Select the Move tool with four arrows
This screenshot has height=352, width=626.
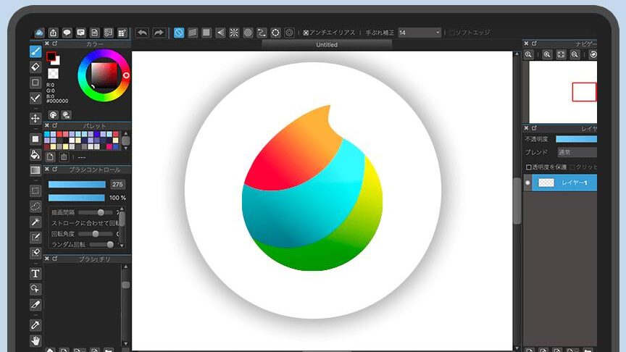35,119
